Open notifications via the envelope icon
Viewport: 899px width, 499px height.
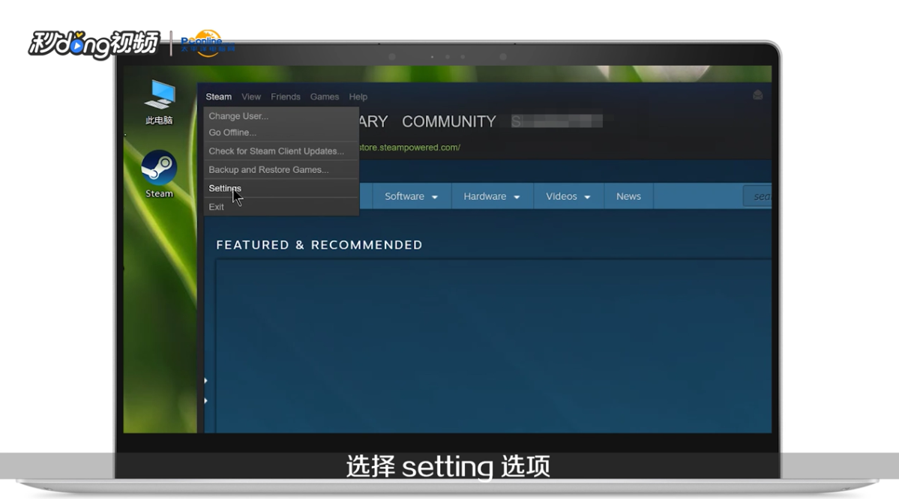click(x=757, y=95)
